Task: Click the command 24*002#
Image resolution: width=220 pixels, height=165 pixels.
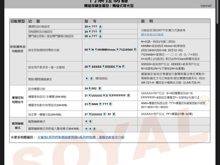Action: (93, 88)
